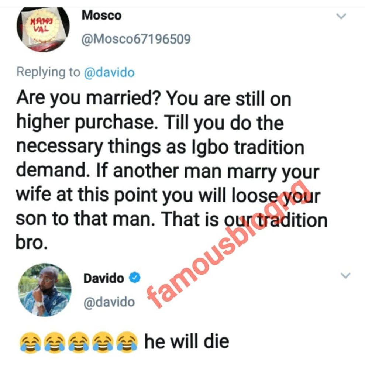View Davido's profile picture
Image resolution: width=365 pixels, height=378 pixels.
pyautogui.click(x=45, y=290)
